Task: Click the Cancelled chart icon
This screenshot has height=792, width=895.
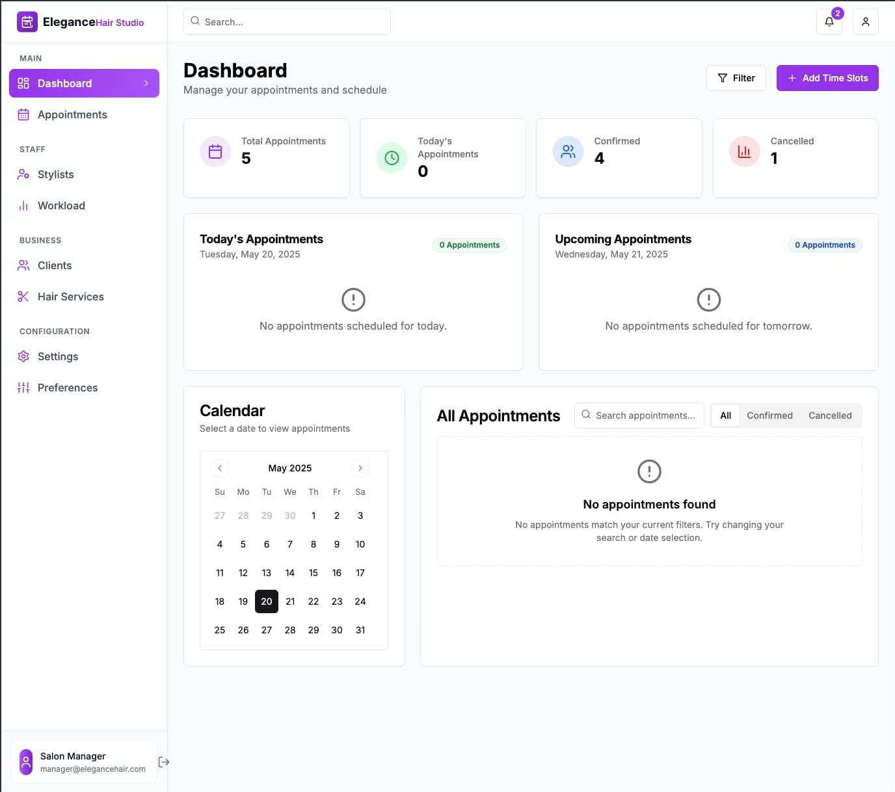Action: coord(745,152)
